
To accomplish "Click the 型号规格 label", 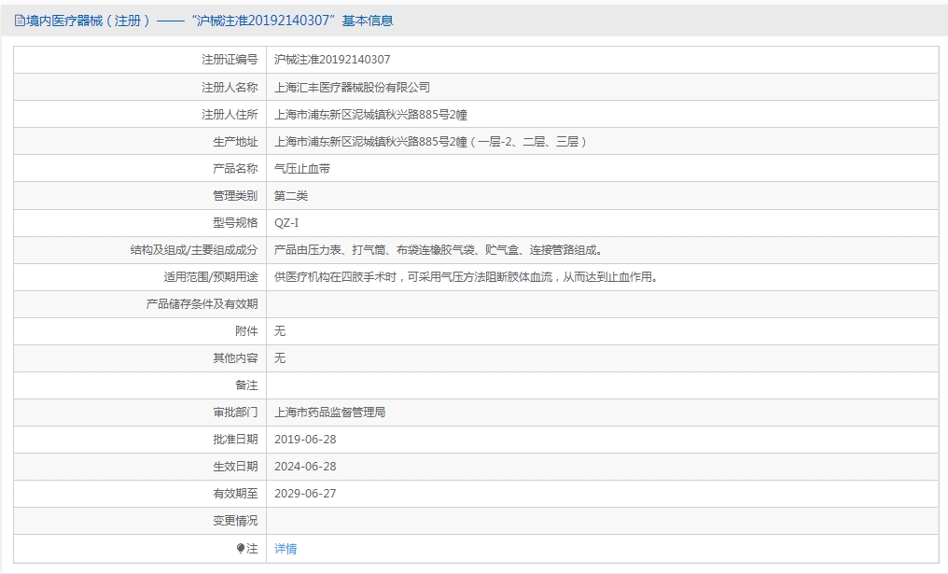I will [x=235, y=222].
